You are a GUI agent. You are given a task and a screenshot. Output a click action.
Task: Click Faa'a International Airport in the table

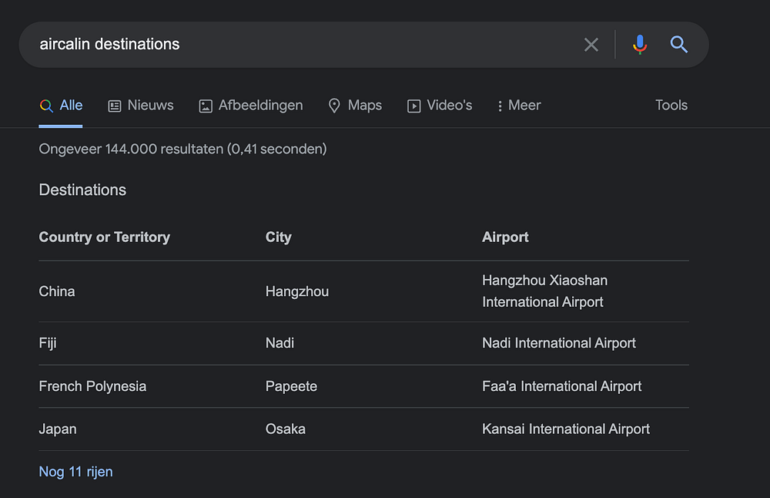pyautogui.click(x=561, y=386)
